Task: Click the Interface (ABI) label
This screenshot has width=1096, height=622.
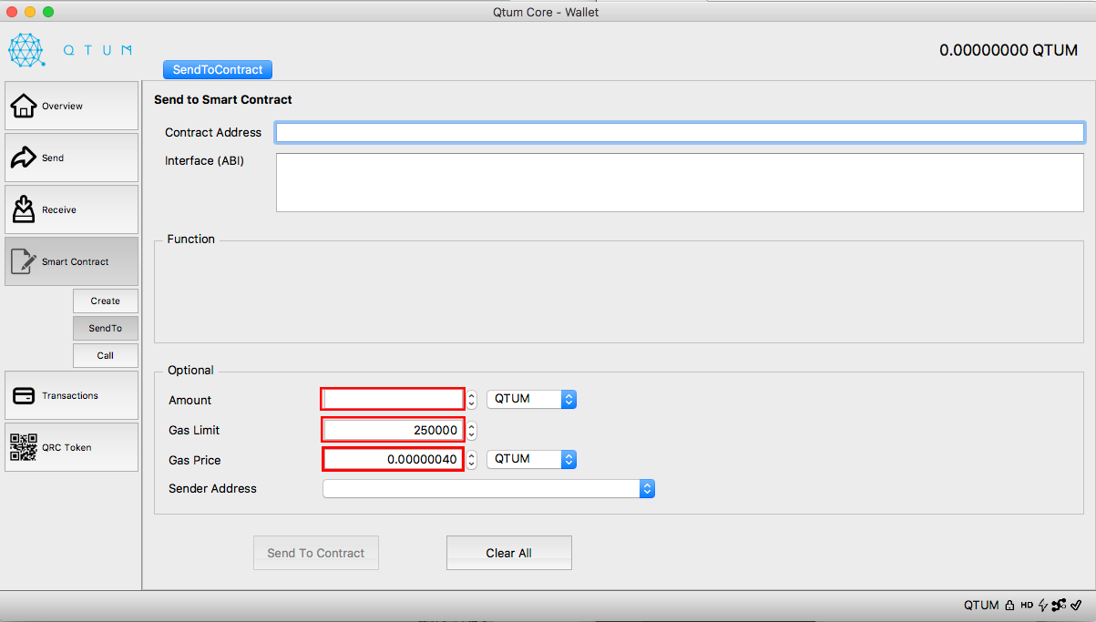Action: pyautogui.click(x=204, y=161)
